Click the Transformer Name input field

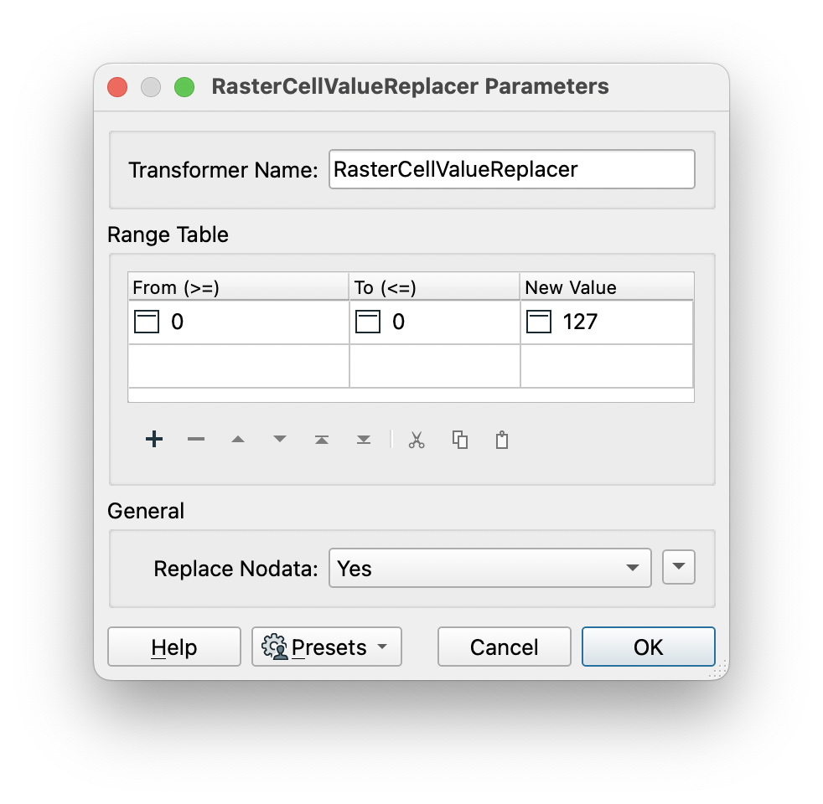[511, 169]
